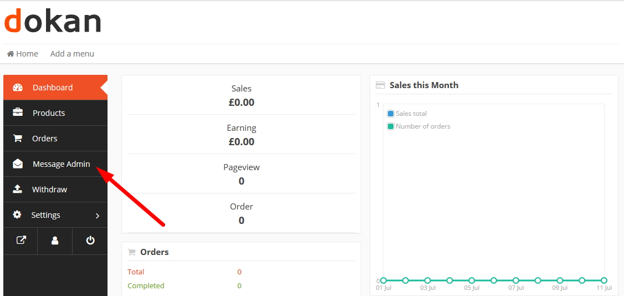This screenshot has width=624, height=296.
Task: Click the Withdraw upload icon
Action: click(x=17, y=189)
